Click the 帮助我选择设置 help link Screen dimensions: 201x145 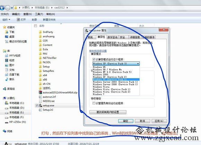[x=98, y=51]
